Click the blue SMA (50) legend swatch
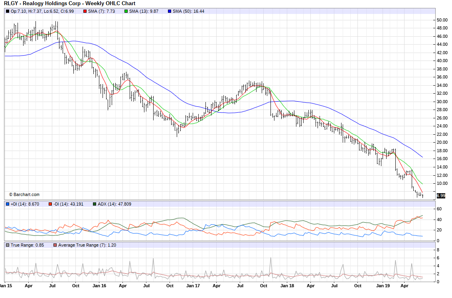 (170, 11)
